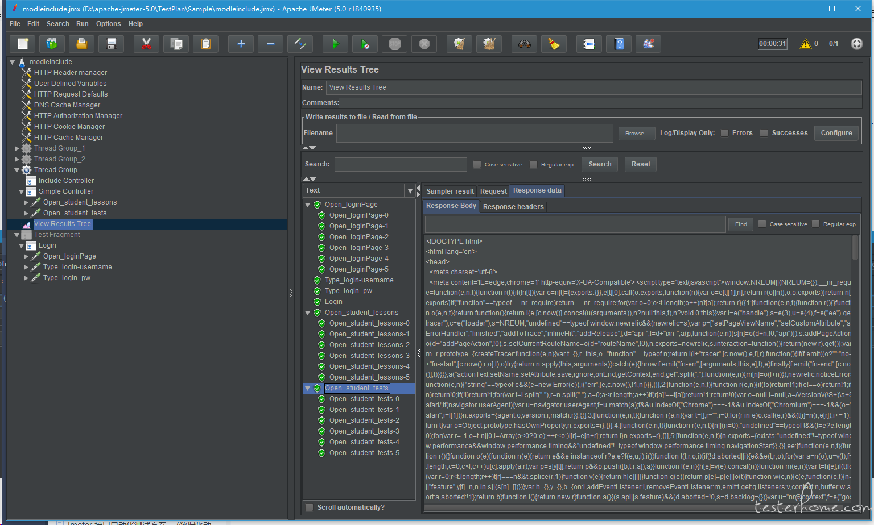Click the Cut scissors icon

(x=146, y=44)
